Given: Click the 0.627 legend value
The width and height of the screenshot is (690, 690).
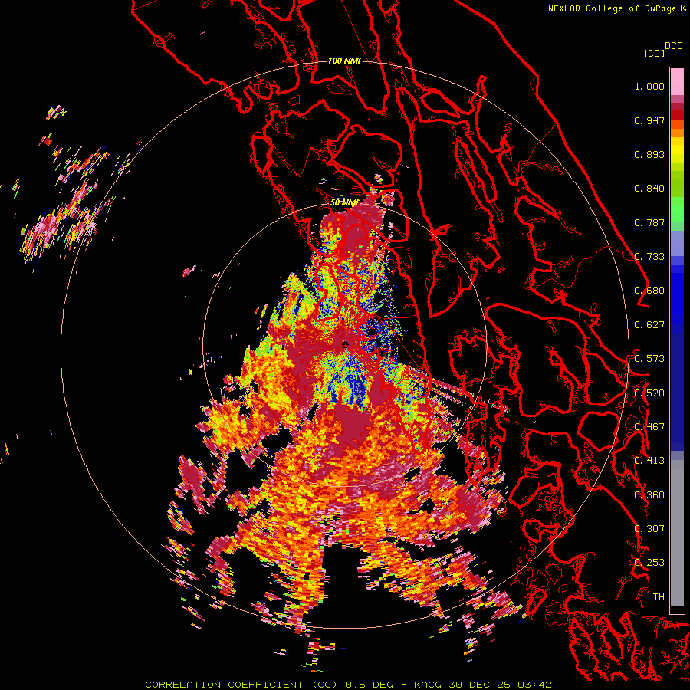Looking at the screenshot, I should 649,325.
